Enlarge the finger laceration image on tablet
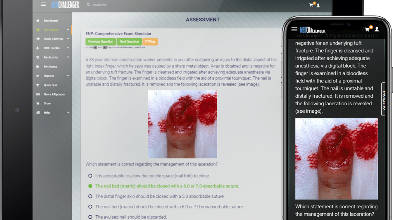 click(x=183, y=124)
